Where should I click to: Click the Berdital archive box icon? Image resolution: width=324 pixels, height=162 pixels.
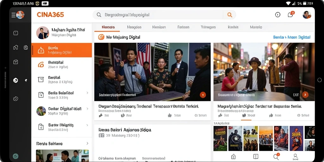41,79
